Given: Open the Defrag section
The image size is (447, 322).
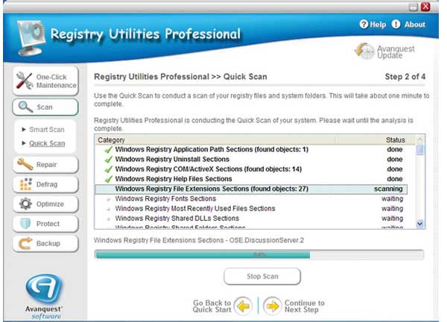Looking at the screenshot, I should point(45,184).
